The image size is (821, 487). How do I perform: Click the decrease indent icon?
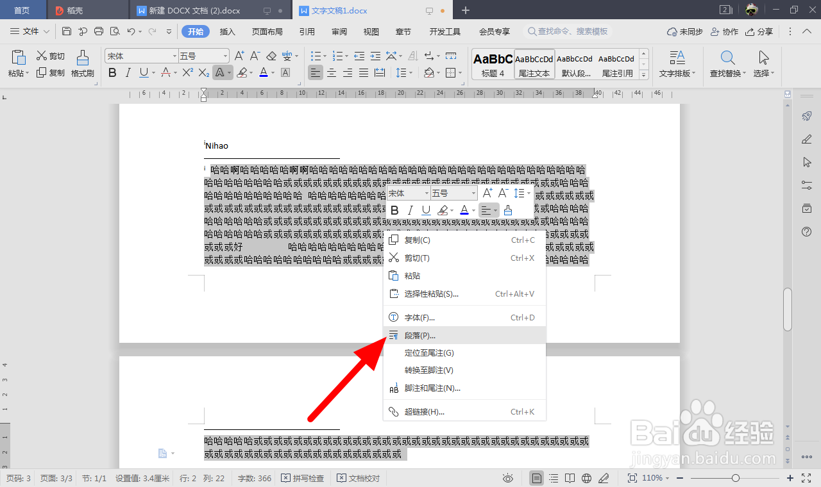pyautogui.click(x=359, y=56)
